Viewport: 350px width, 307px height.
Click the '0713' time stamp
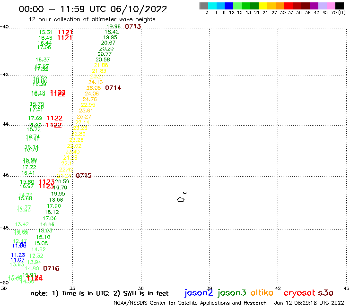133,26
